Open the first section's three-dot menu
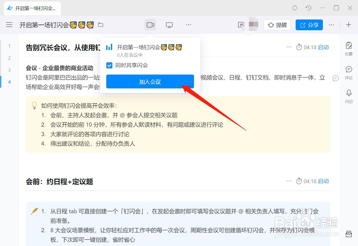This screenshot has width=358, height=246. [289, 47]
